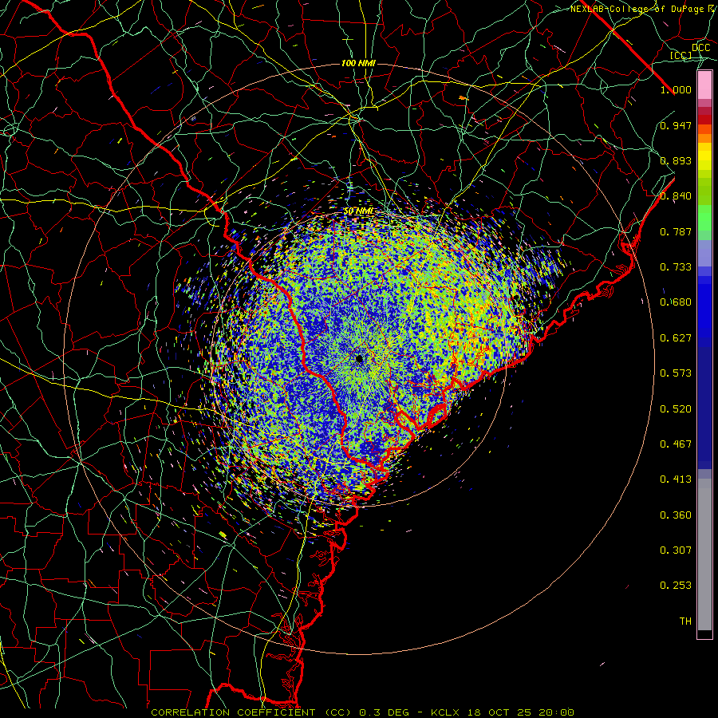
Task: Click the 0.3 DEG elevation text
Action: point(385,712)
